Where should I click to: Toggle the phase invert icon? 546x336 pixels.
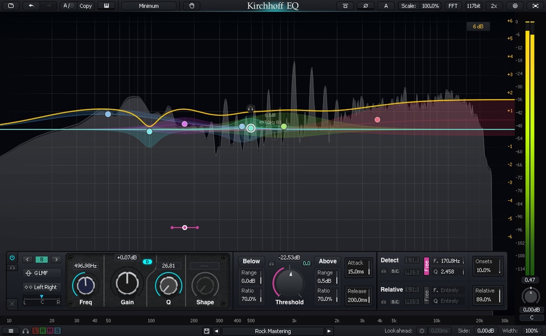coord(366,6)
